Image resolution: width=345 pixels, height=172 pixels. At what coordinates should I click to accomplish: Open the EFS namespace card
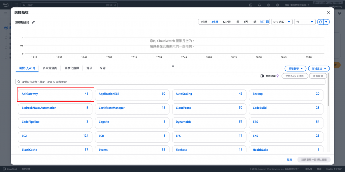coord(209,137)
